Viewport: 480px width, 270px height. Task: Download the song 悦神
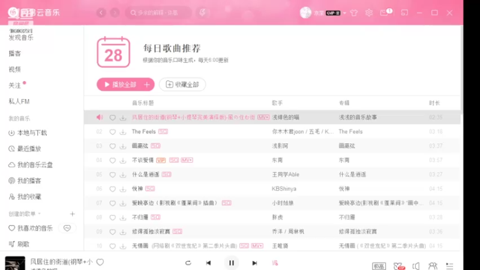(x=123, y=189)
